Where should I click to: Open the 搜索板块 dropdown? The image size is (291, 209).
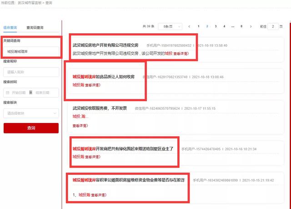click(x=31, y=113)
